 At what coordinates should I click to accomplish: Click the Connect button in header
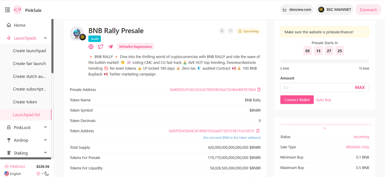pos(368,10)
